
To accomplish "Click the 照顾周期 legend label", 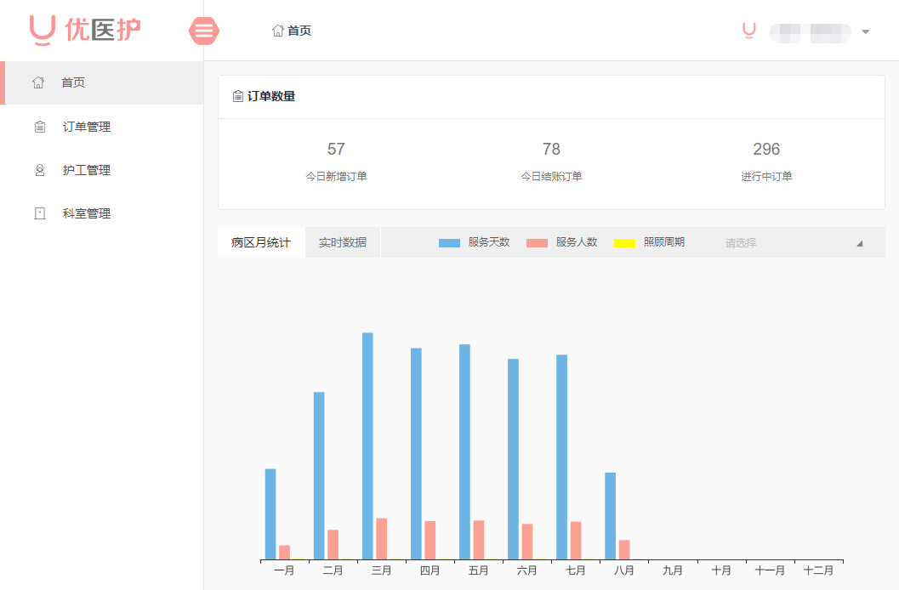I will coord(664,242).
